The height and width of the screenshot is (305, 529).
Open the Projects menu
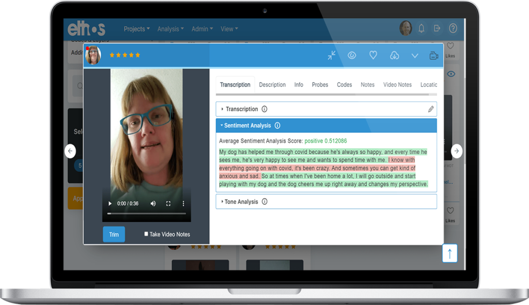[136, 29]
